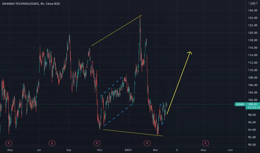Open the USD currency selector
Viewport: 260px width, 153px height.
253,3
